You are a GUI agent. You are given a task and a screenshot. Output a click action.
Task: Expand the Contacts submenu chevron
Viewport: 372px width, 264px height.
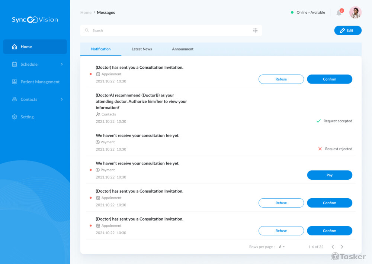tap(62, 100)
